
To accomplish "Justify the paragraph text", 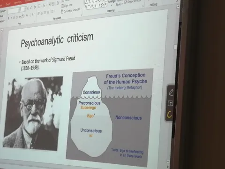I will (48, 12).
